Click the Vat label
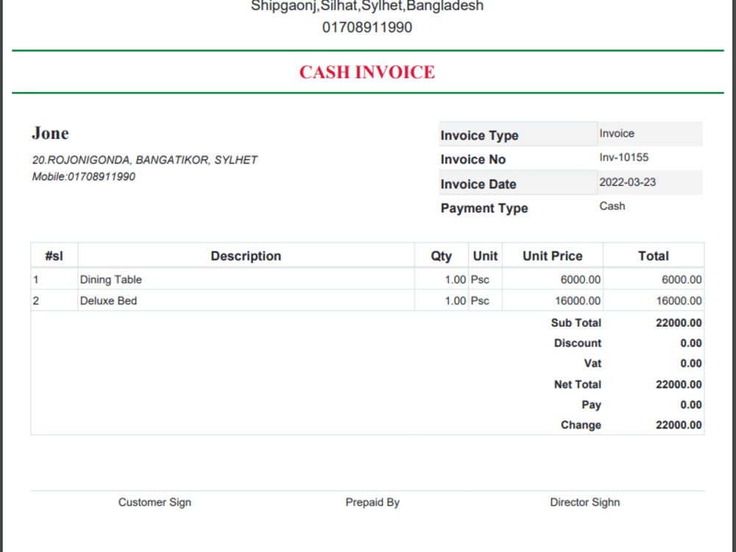Viewport: 736px width, 552px height. pyautogui.click(x=592, y=364)
